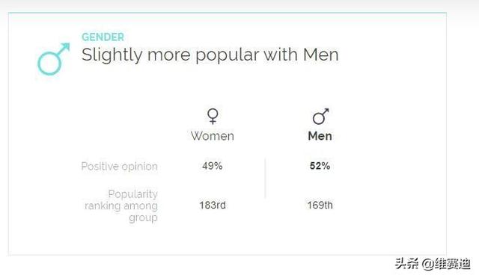The height and width of the screenshot is (278, 479).
Task: Click the 169th ranking value
Action: click(x=320, y=205)
